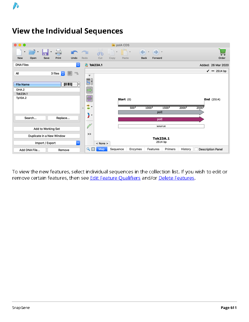
Task: Click the barcode column header
Action: [x=69, y=84]
